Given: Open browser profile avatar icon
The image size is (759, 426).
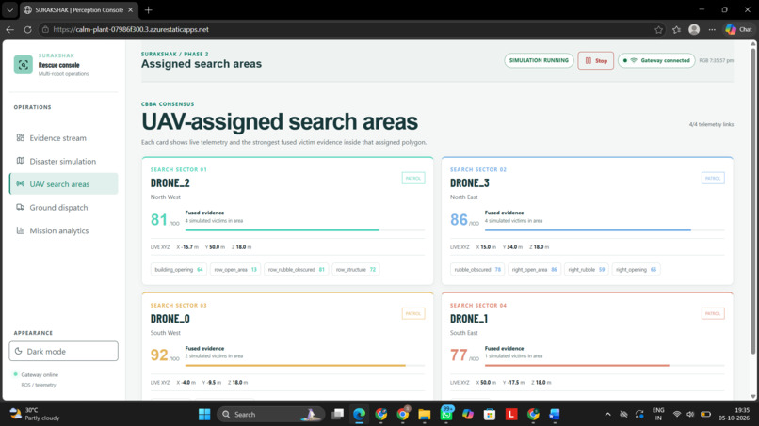Looking at the screenshot, I should (x=694, y=29).
